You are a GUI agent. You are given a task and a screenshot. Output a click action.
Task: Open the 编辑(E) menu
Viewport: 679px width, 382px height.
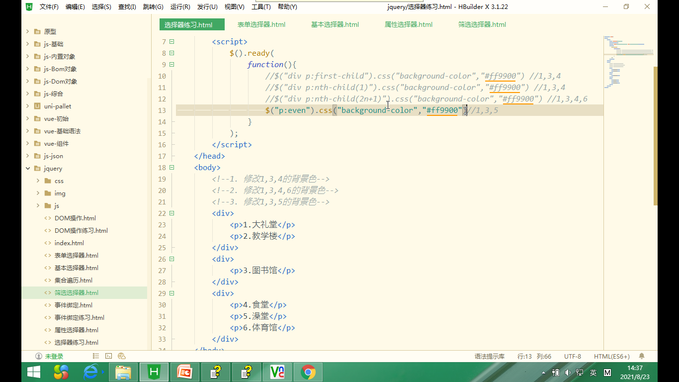pos(75,7)
